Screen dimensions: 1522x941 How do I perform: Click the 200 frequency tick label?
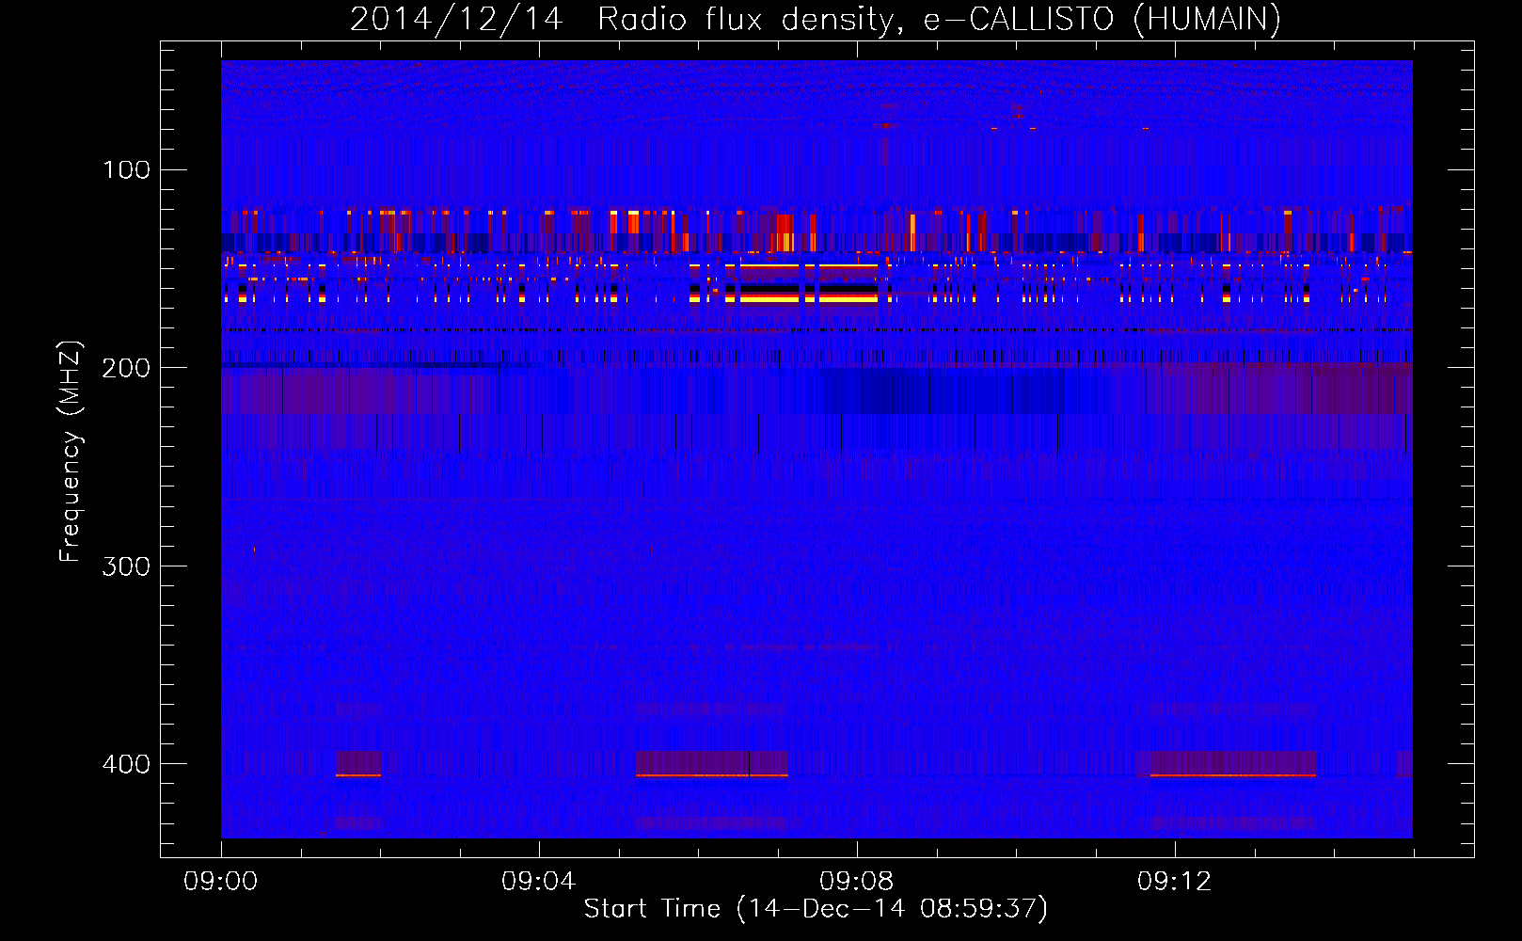(x=126, y=368)
